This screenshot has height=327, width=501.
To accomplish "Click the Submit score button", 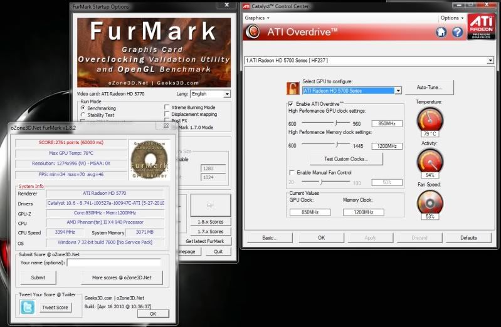I will pos(38,278).
